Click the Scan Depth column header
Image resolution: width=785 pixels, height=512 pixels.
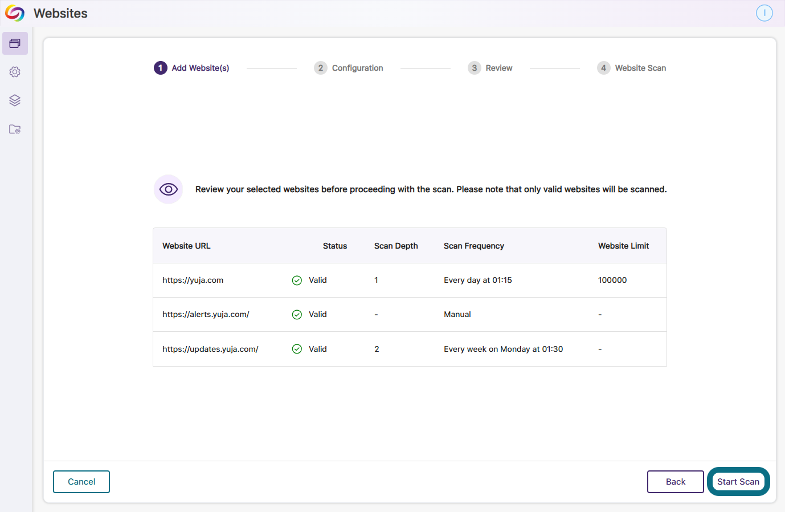click(396, 246)
